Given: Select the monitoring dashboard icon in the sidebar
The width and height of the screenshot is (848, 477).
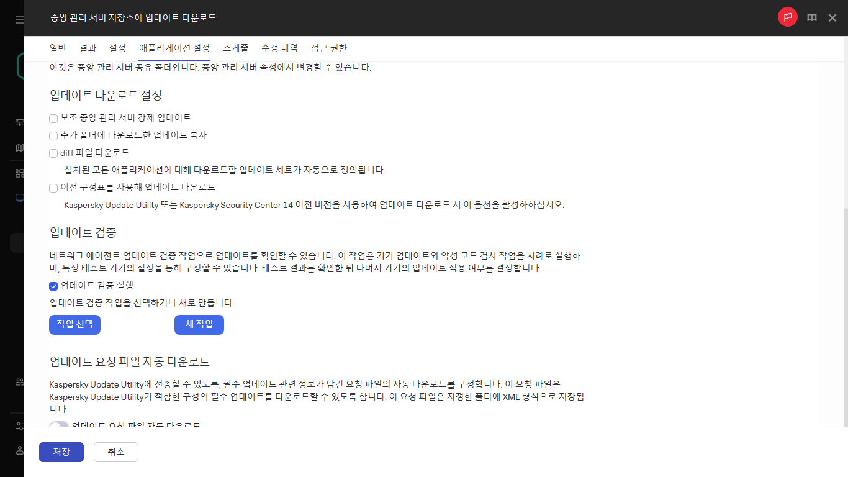Looking at the screenshot, I should coord(19,122).
